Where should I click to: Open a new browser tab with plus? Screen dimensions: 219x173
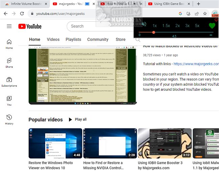198,4
